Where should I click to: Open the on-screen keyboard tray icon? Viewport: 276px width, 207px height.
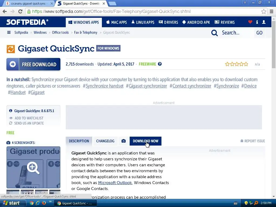[x=236, y=203]
